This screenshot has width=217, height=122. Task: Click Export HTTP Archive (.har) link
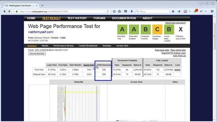click(x=174, y=53)
